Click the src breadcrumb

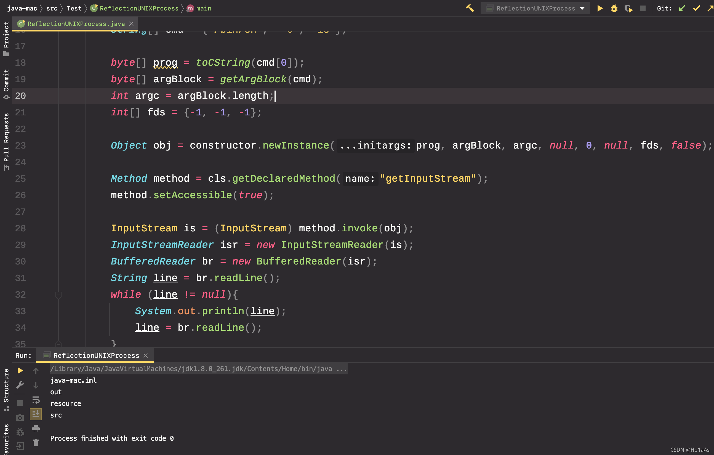pyautogui.click(x=52, y=8)
